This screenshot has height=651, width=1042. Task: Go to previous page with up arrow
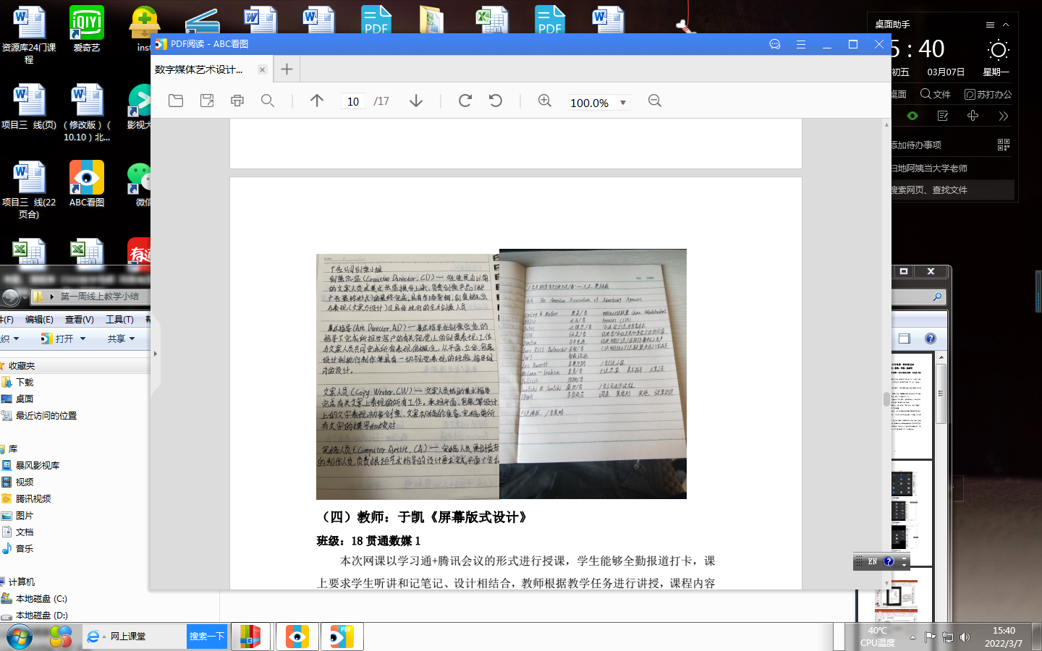(317, 101)
